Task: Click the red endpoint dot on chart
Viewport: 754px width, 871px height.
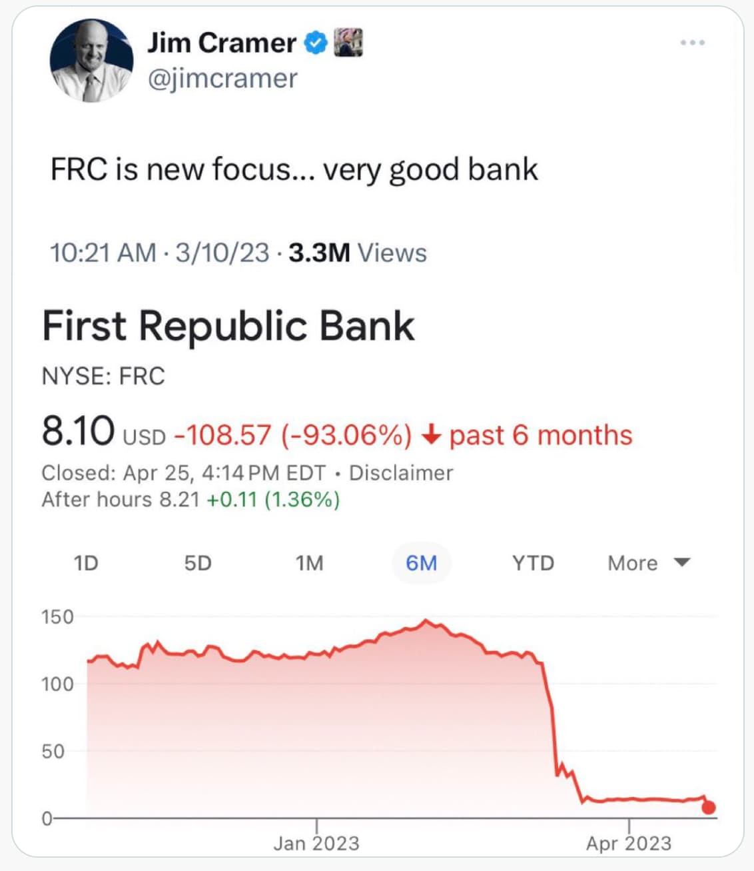Action: point(709,808)
